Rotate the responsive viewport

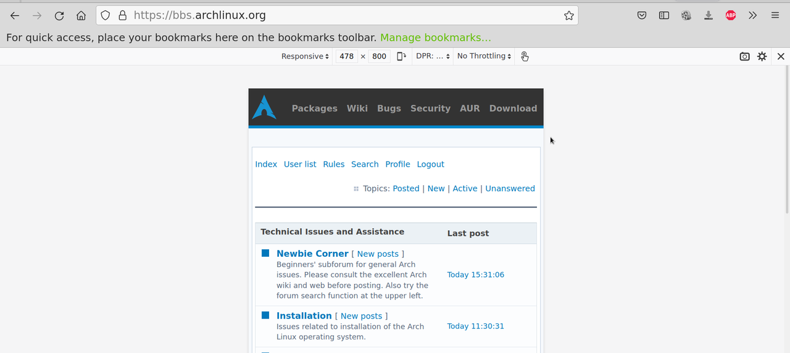pos(401,56)
